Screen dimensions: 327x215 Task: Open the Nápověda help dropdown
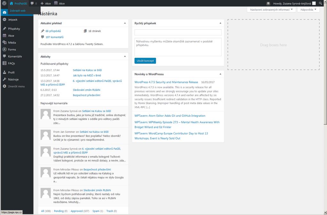[308, 10]
